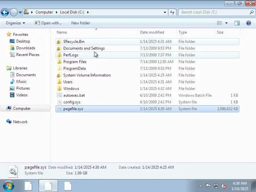Select the Windows folder

point(71,89)
